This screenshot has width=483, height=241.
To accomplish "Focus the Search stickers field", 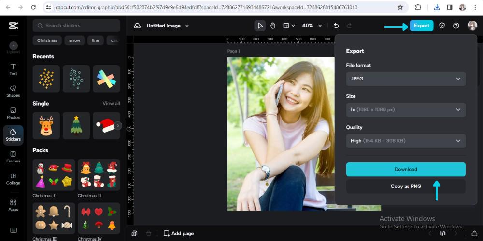I will [76, 26].
